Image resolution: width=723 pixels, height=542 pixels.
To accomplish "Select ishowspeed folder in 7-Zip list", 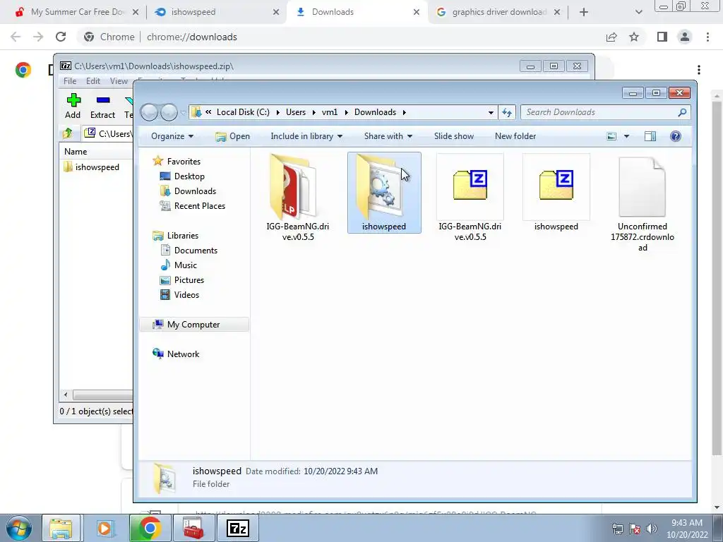I will point(91,167).
